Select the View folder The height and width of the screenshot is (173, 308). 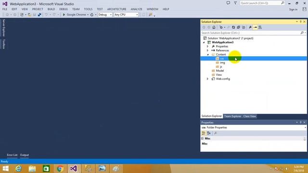point(218,75)
